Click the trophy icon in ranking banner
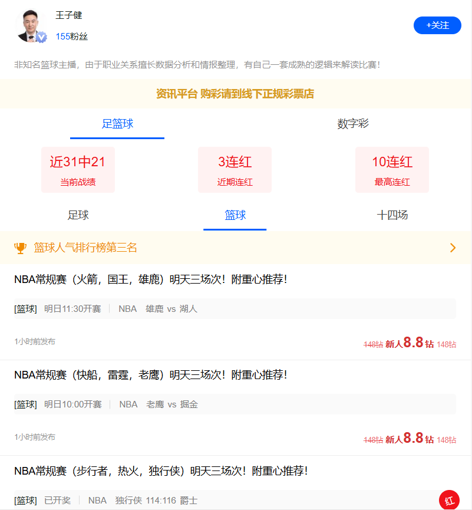Image resolution: width=472 pixels, height=510 pixels. click(21, 248)
